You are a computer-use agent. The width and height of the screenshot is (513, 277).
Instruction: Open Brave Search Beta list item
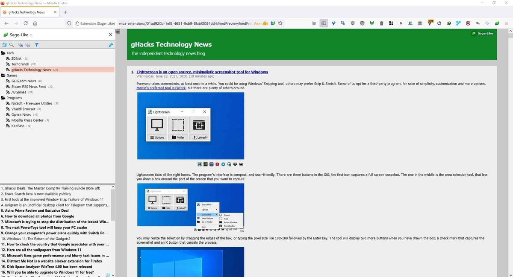[36, 194]
